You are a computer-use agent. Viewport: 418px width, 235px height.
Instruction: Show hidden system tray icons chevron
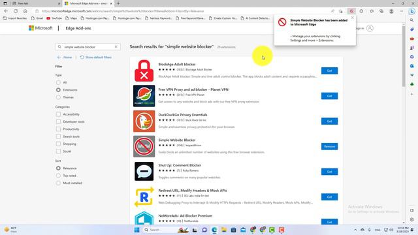[355, 230]
